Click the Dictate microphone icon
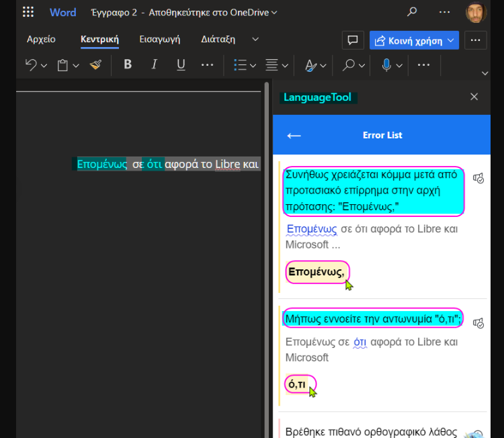504x438 pixels. click(386, 65)
